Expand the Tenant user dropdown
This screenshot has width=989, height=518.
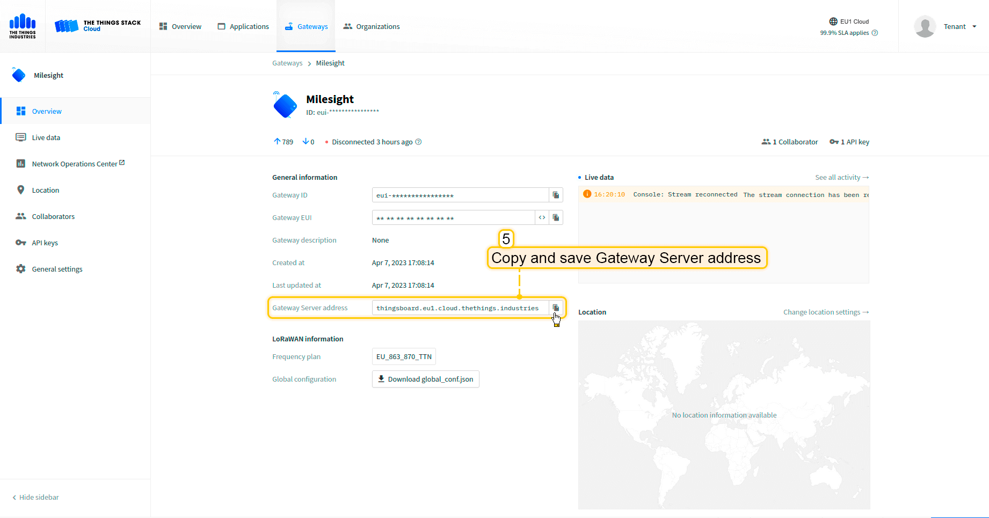point(959,27)
